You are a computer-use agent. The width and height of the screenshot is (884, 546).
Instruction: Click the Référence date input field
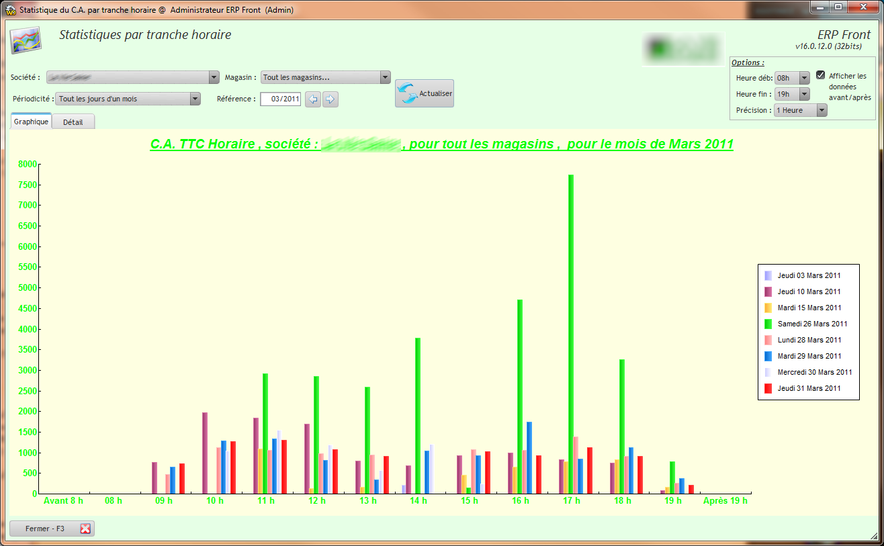coord(281,99)
